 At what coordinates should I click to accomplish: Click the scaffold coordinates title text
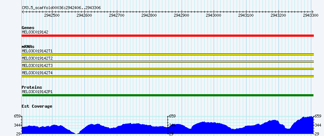61,8
